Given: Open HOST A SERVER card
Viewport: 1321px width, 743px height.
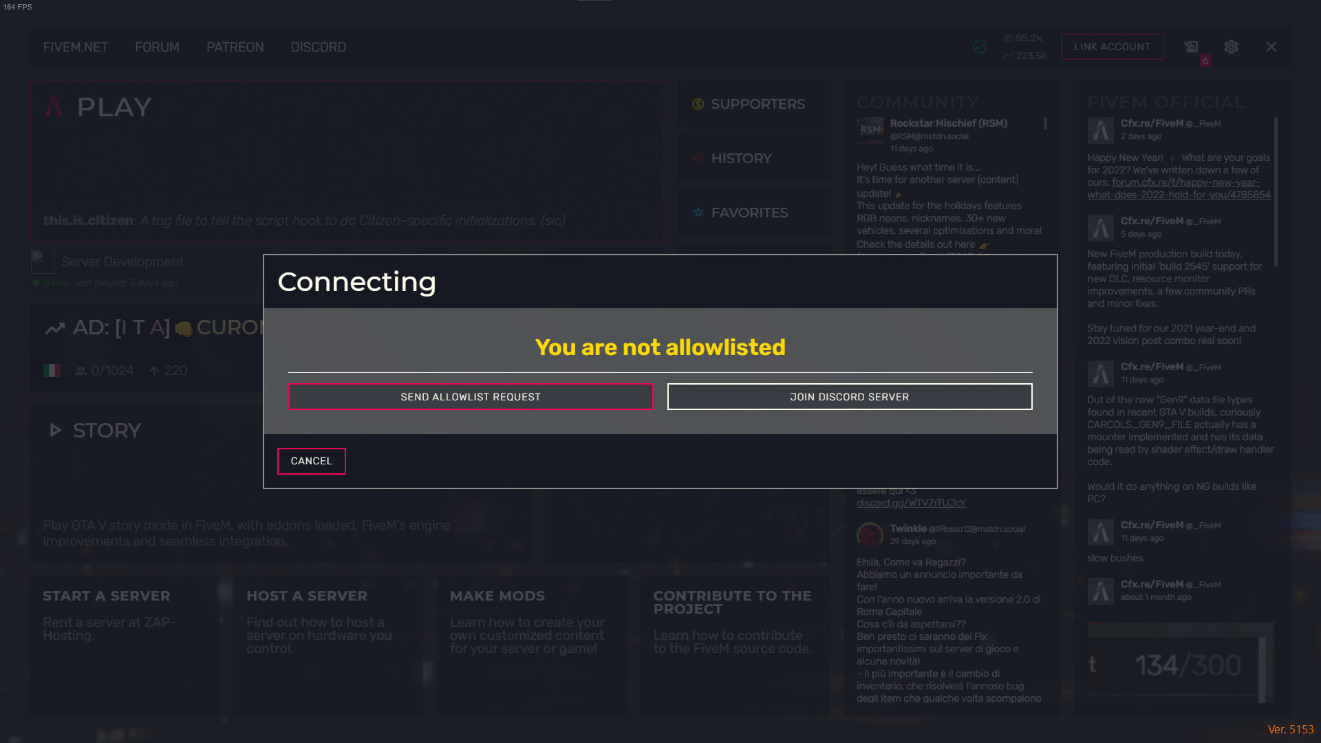Looking at the screenshot, I should (x=327, y=646).
